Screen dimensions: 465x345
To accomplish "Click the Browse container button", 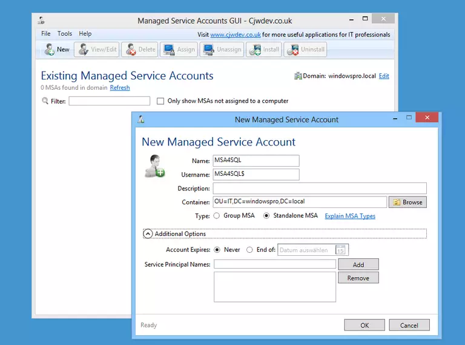I will 407,202.
